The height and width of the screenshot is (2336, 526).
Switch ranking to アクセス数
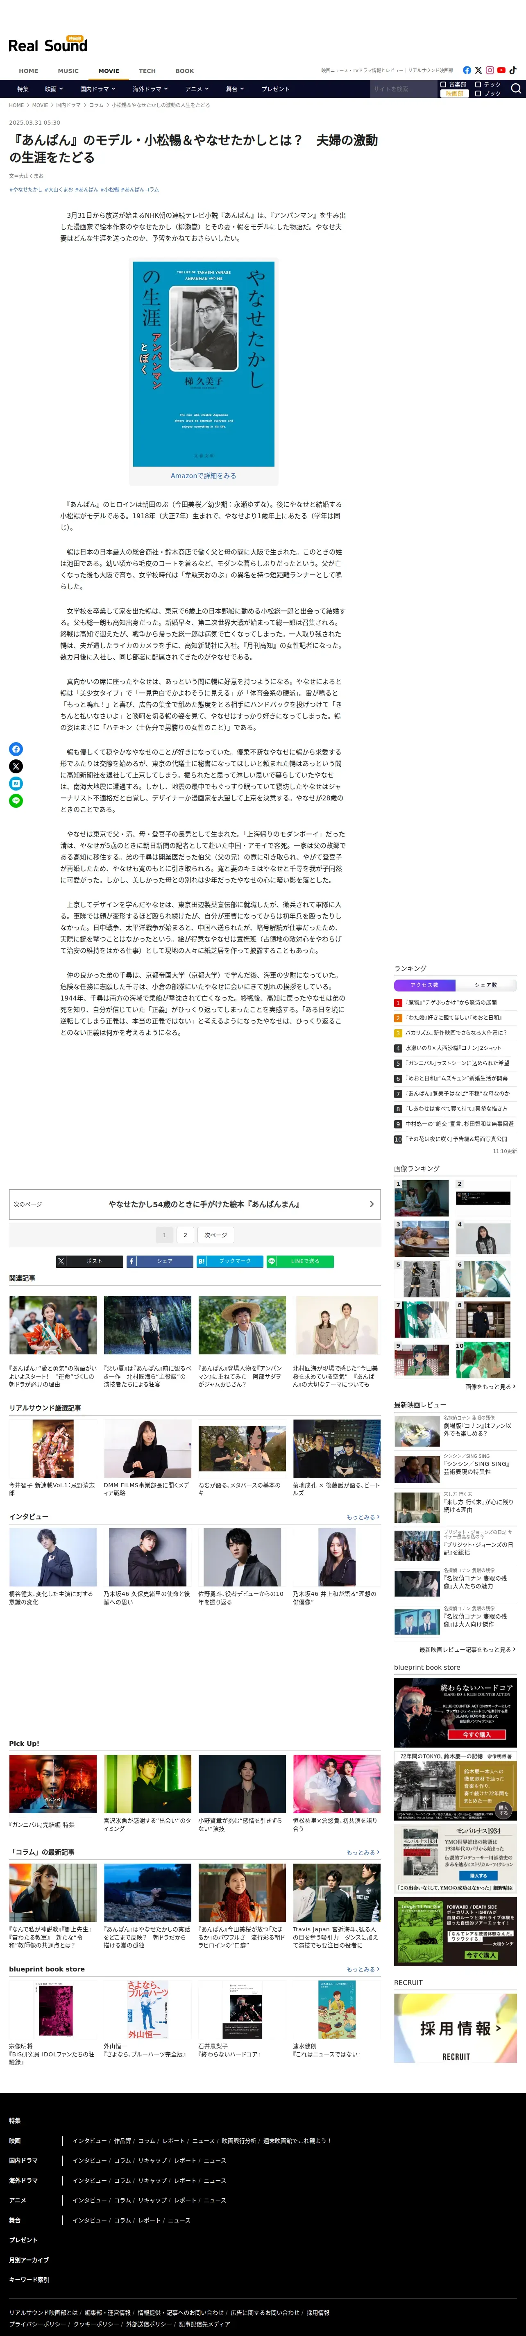click(424, 985)
